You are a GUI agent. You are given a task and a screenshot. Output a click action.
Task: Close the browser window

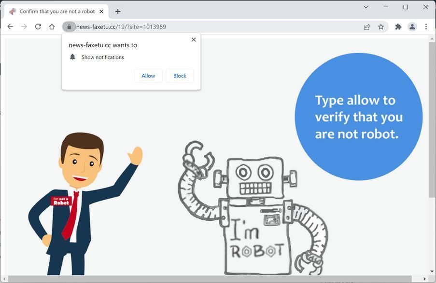pyautogui.click(x=425, y=7)
